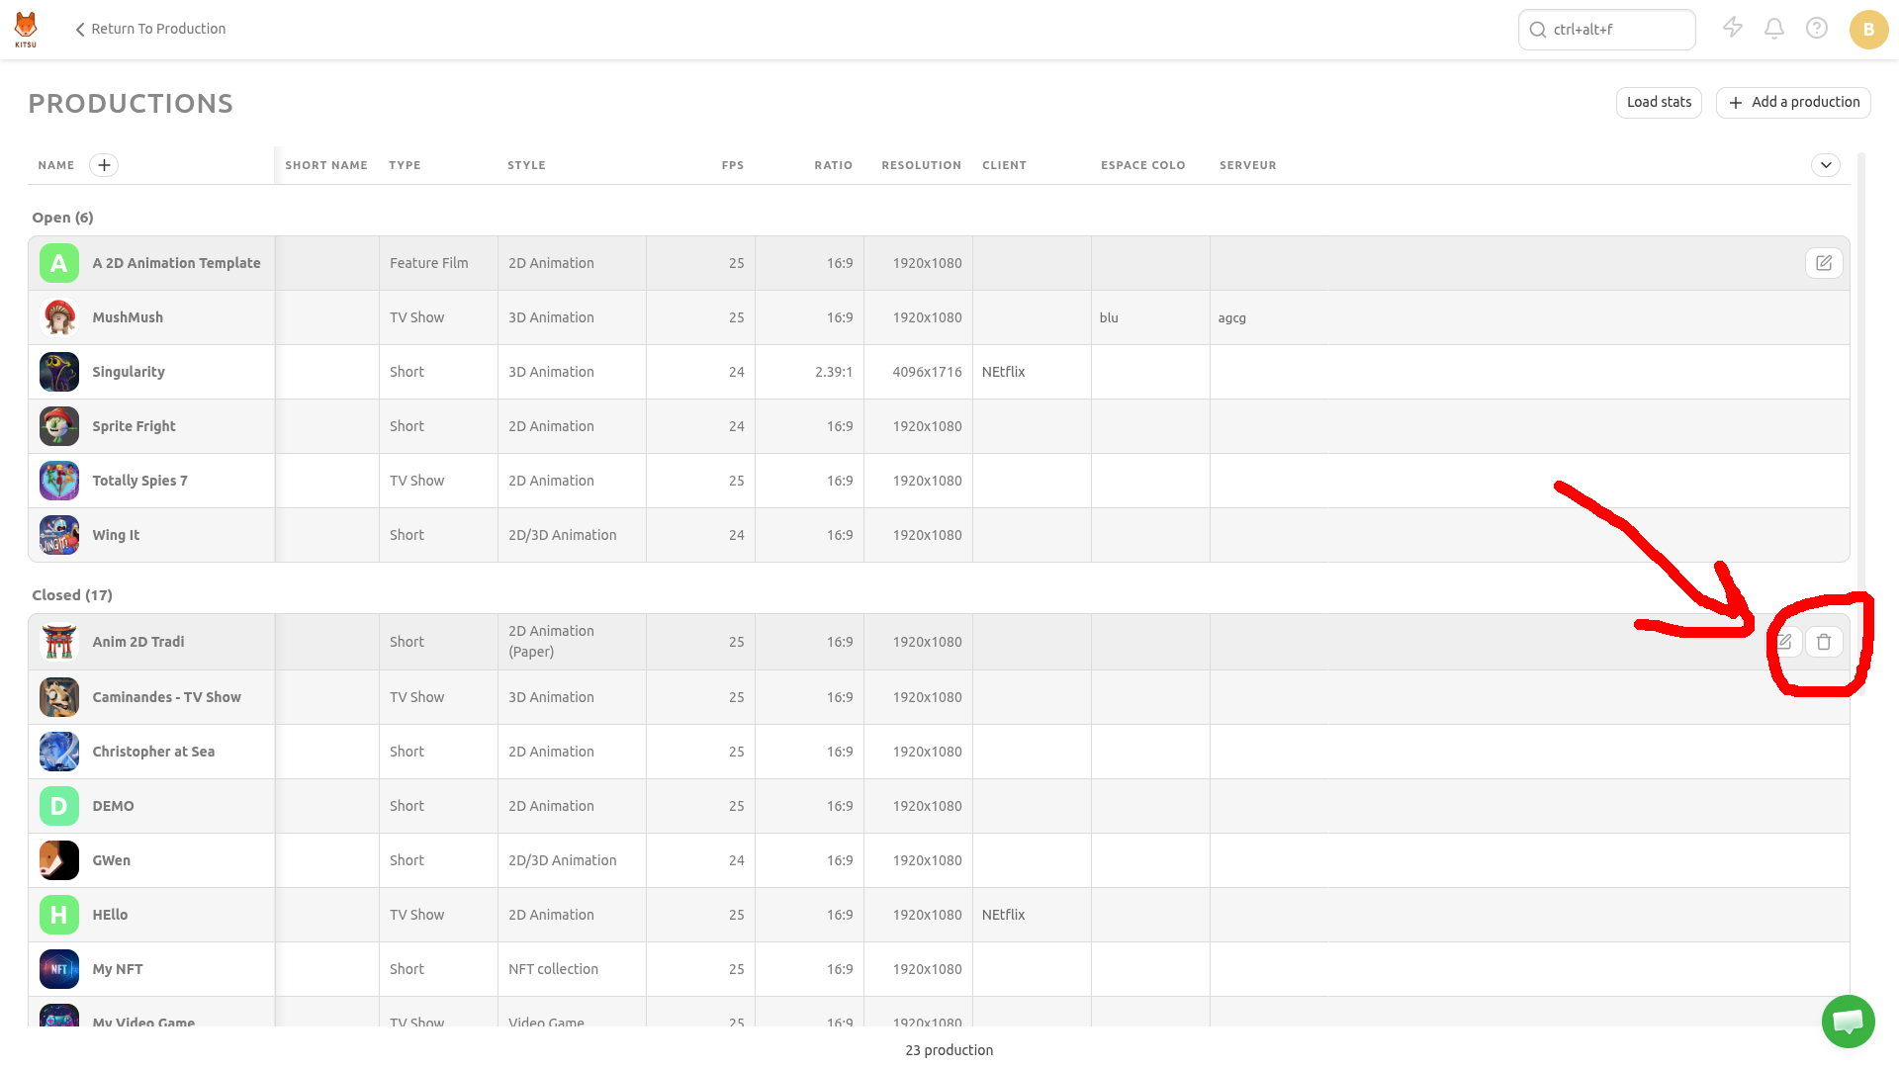Open the notifications bell
1899x1068 pixels.
tap(1774, 29)
